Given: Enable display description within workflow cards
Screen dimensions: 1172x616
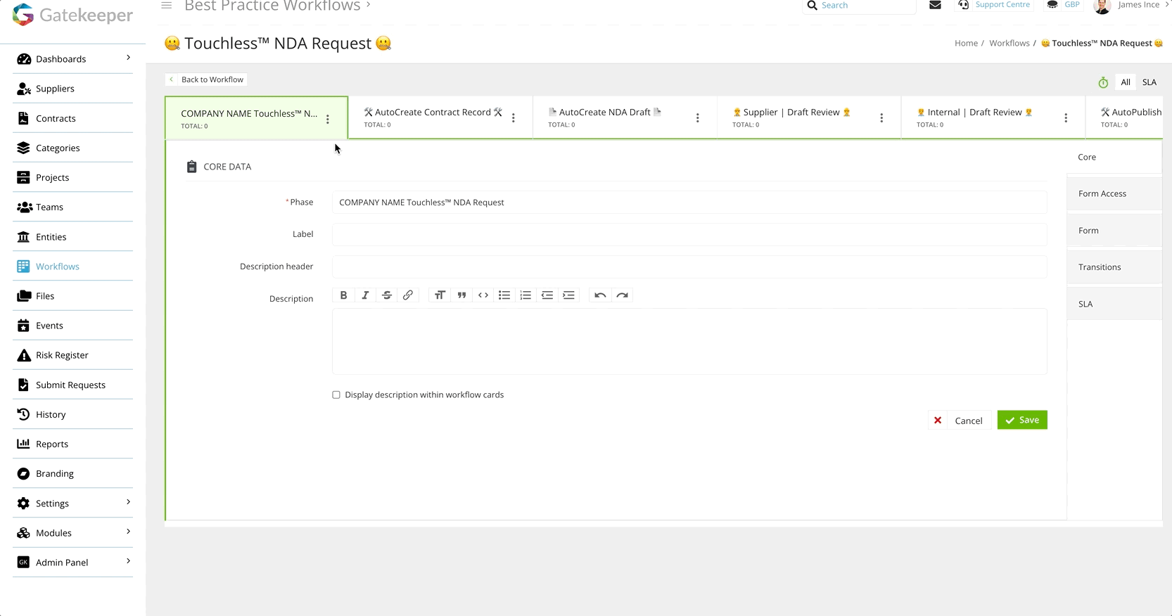Looking at the screenshot, I should coord(336,395).
